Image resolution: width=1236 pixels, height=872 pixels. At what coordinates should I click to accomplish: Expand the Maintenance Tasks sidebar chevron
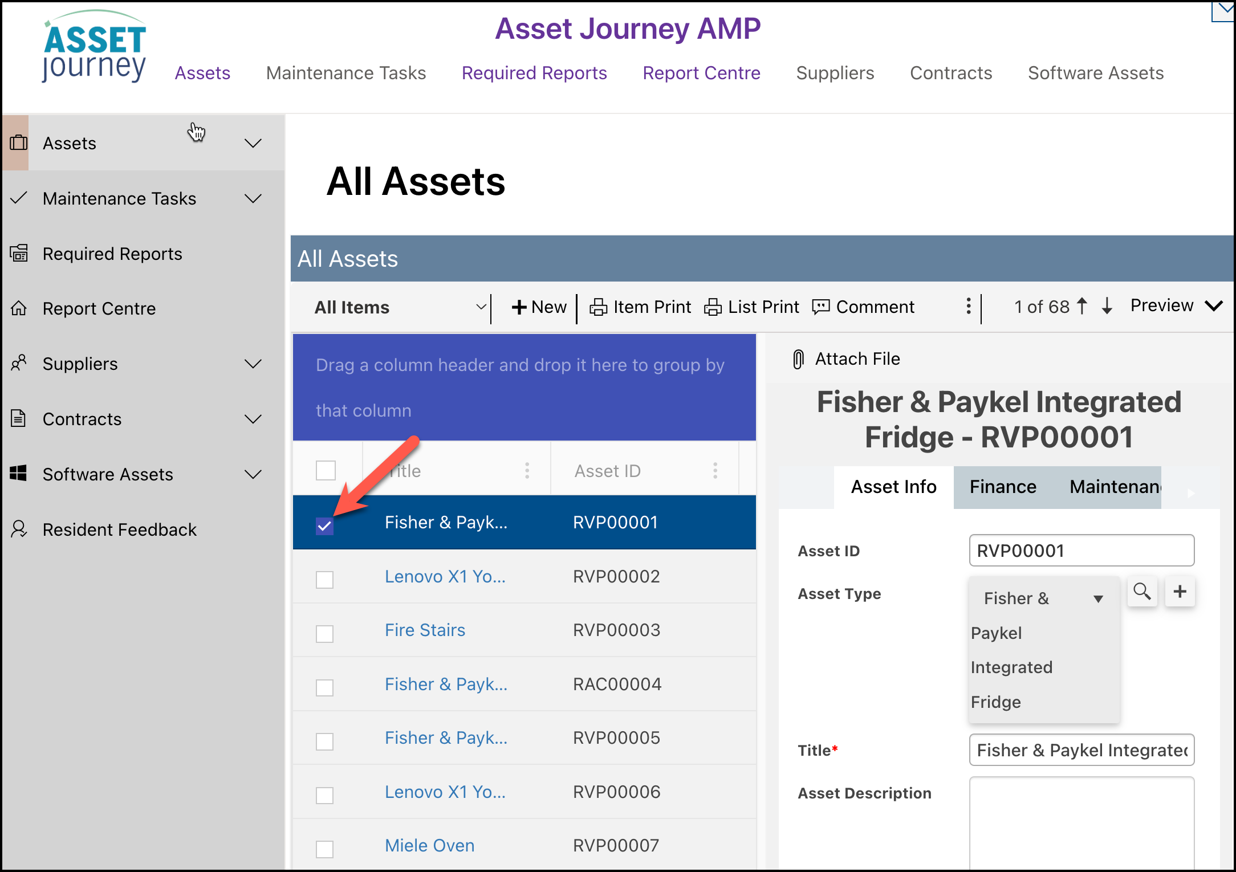click(253, 198)
